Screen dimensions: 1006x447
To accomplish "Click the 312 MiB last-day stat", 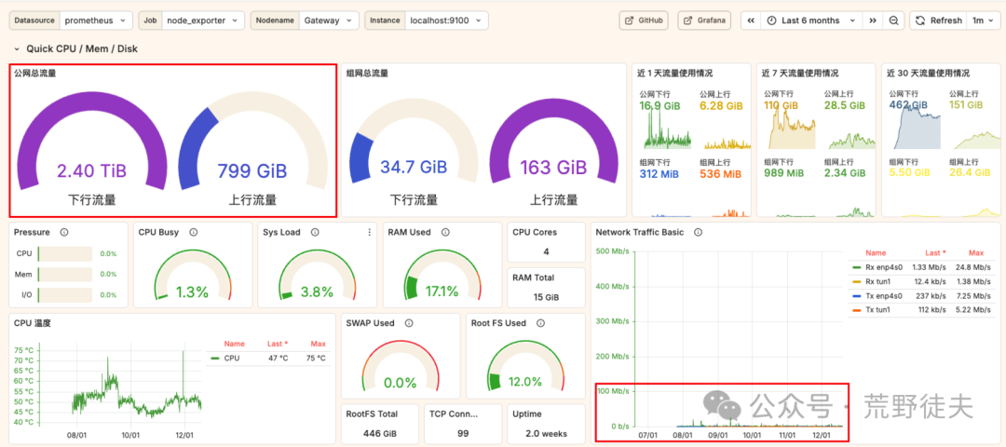I will click(x=660, y=173).
